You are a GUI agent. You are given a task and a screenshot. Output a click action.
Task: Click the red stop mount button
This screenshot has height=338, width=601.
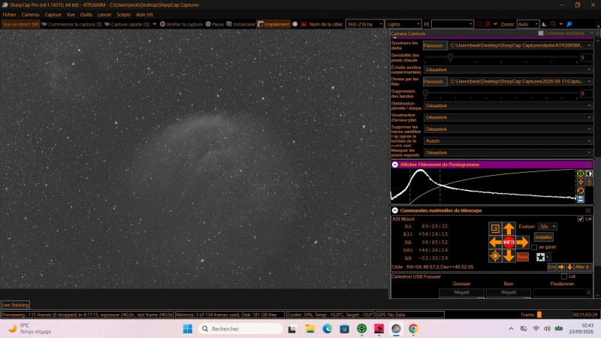tap(509, 242)
